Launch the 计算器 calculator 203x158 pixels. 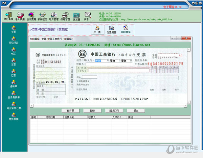point(76,17)
